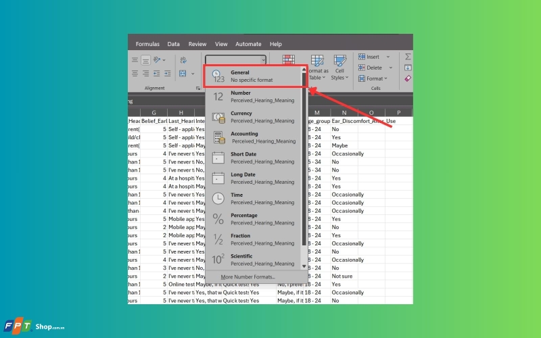Open the Help tab
The image size is (541, 338).
coord(276,44)
